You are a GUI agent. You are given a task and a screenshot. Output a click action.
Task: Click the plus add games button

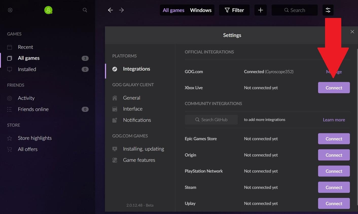[x=260, y=10]
